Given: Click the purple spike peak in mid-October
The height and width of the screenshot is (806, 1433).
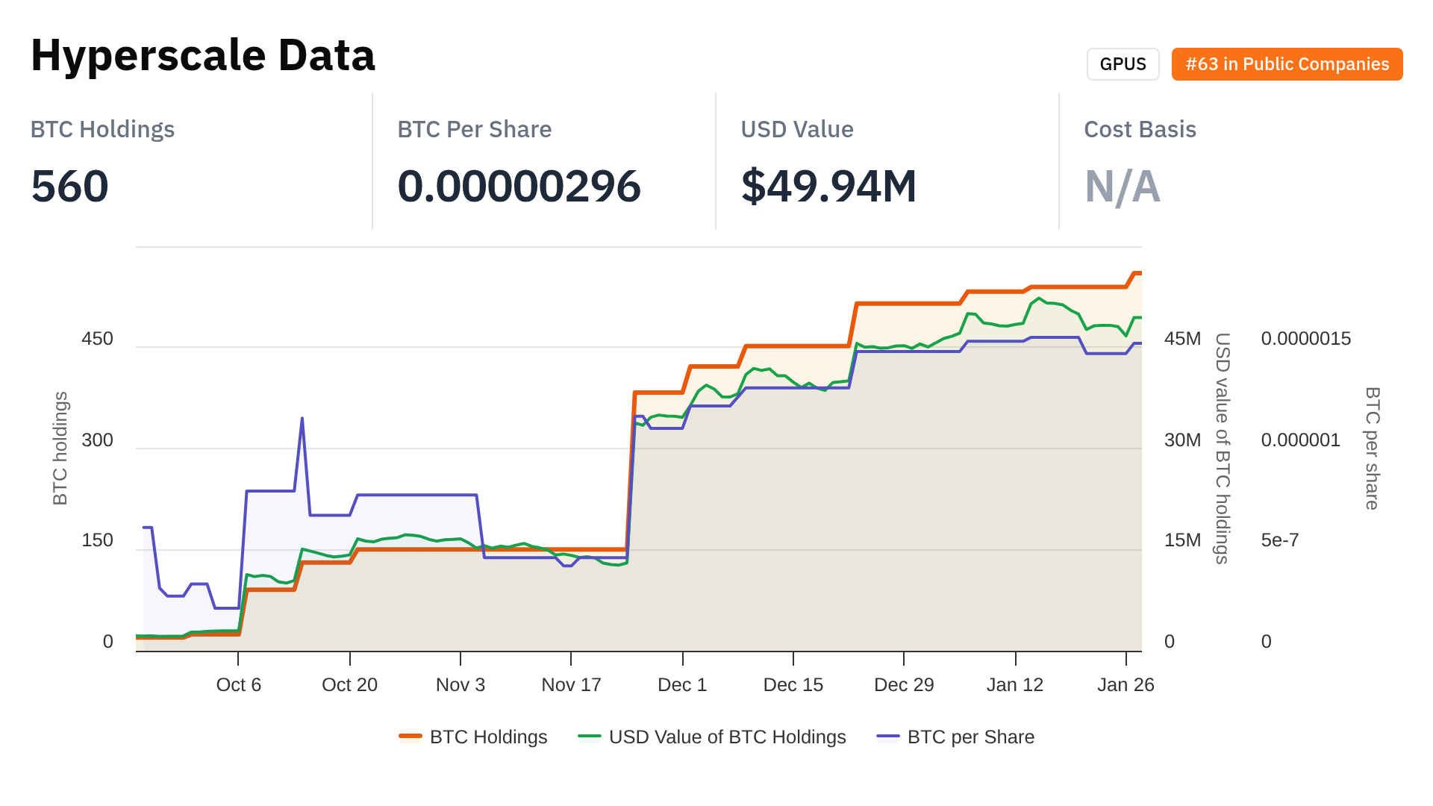Looking at the screenshot, I should pyautogui.click(x=302, y=419).
